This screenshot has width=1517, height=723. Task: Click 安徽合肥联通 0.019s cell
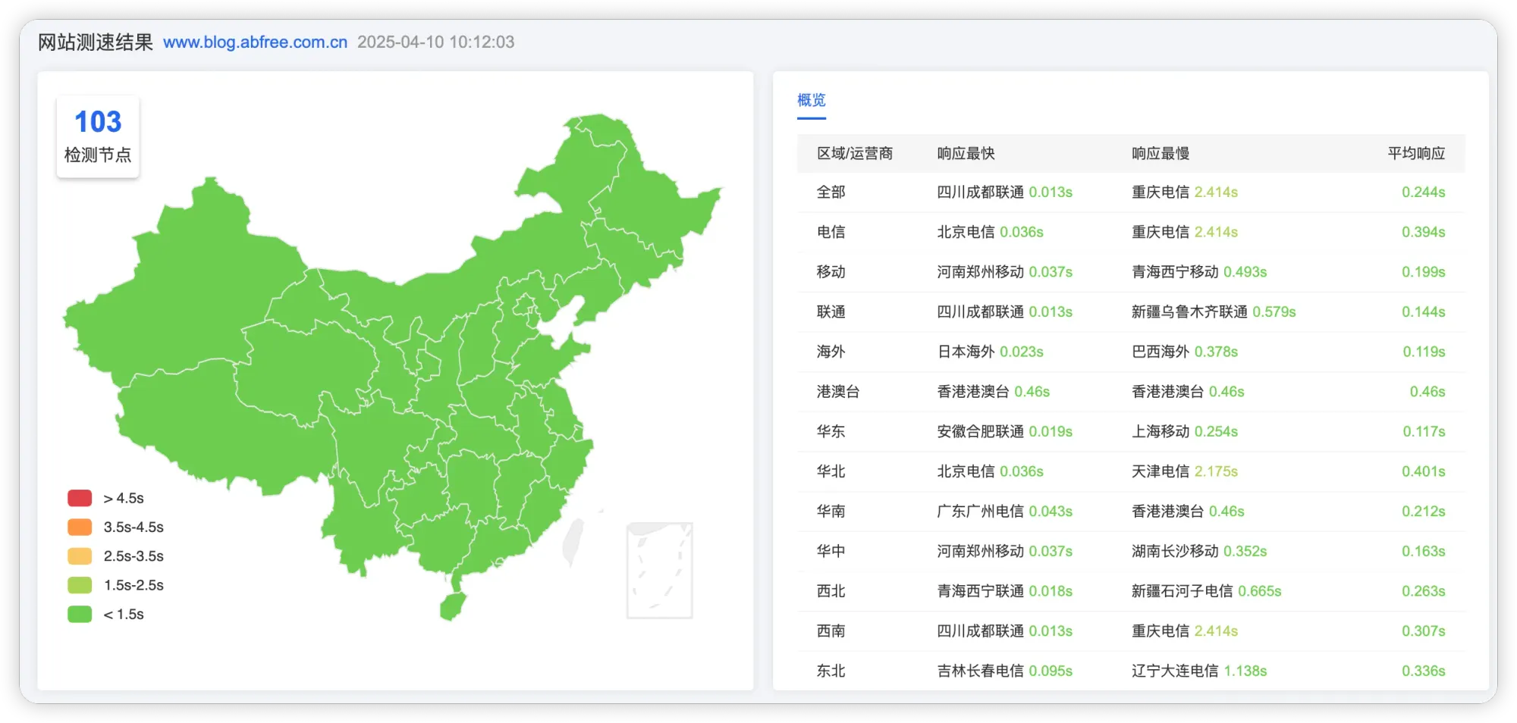click(1005, 431)
